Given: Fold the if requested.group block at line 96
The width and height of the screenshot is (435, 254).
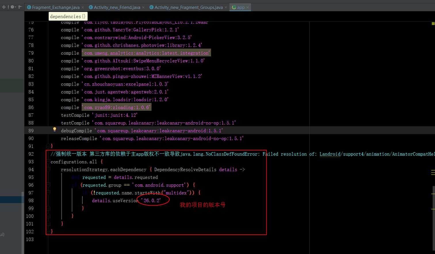Looking at the screenshot, I should pos(48,185).
